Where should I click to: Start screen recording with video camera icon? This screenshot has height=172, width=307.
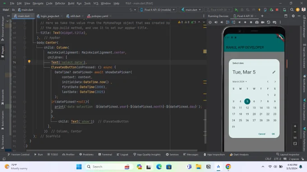pos(263,22)
